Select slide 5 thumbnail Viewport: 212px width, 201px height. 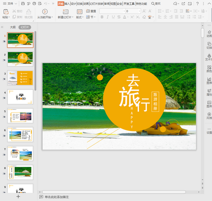pyautogui.click(x=20, y=116)
